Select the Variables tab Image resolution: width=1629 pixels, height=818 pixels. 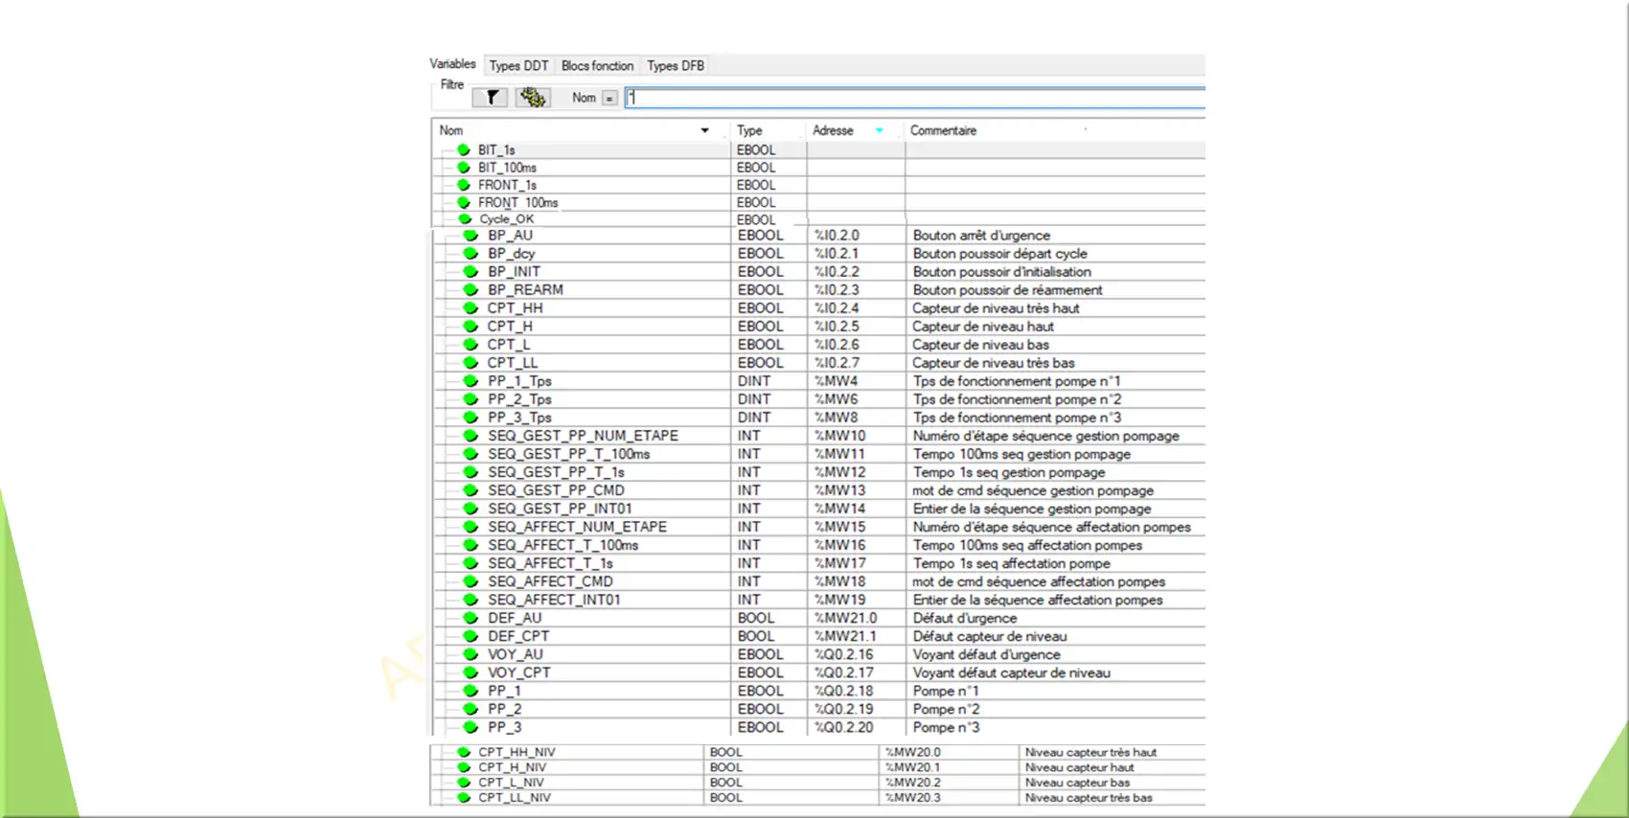[x=452, y=64]
